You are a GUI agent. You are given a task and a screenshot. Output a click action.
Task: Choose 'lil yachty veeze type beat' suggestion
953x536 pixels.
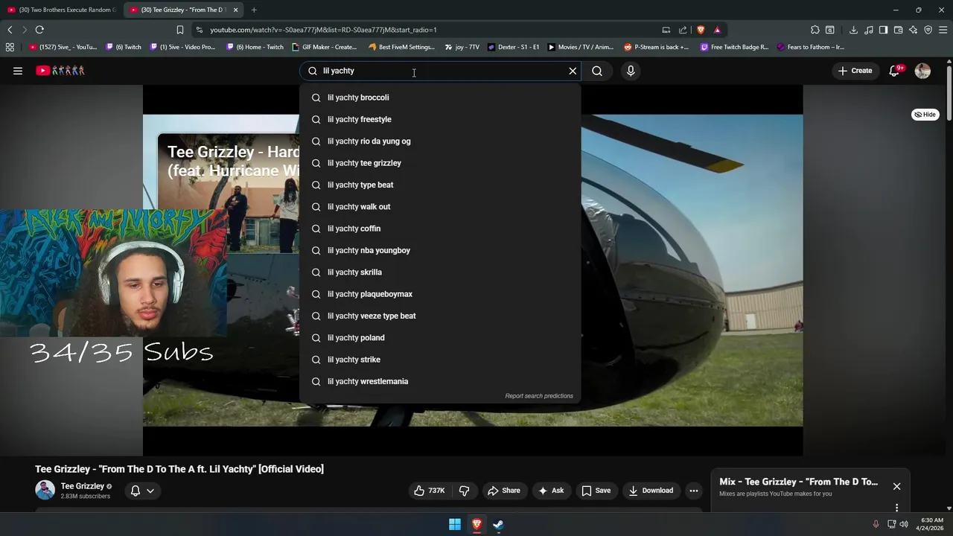coord(439,316)
